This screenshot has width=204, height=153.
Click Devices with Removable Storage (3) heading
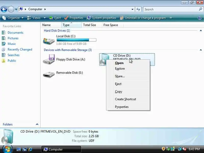click(x=68, y=50)
